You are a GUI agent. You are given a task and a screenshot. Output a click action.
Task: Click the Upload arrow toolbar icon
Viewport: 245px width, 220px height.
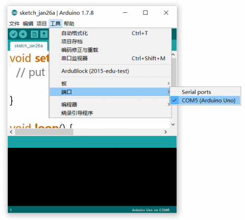(23, 34)
